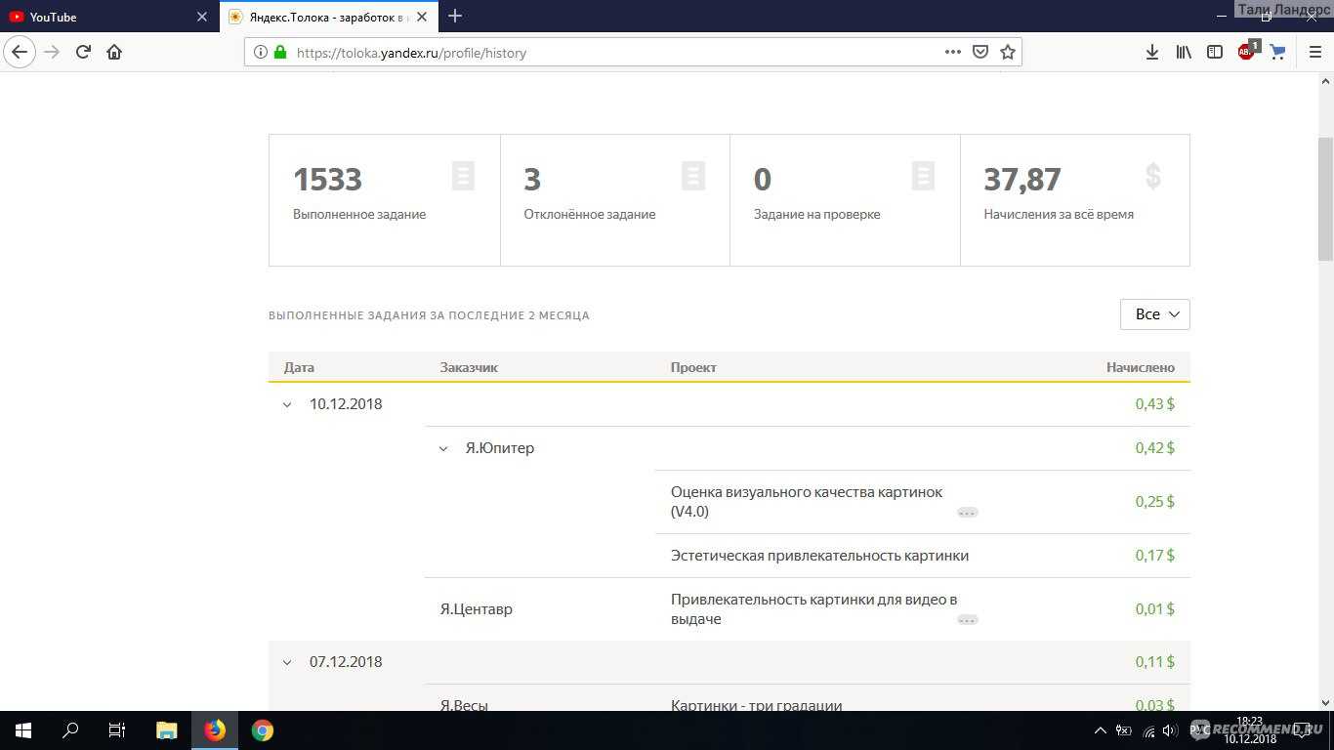The image size is (1334, 750).
Task: Open the Windows Start menu
Action: (22, 730)
